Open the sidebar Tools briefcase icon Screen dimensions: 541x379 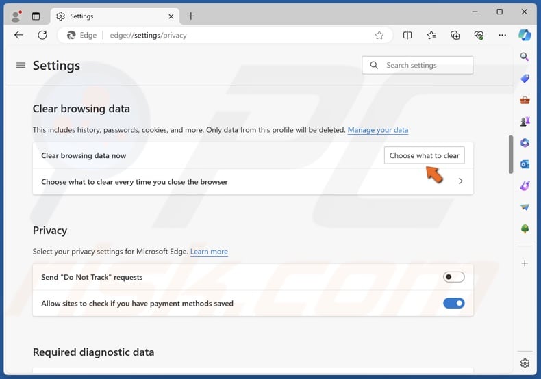pyautogui.click(x=525, y=100)
